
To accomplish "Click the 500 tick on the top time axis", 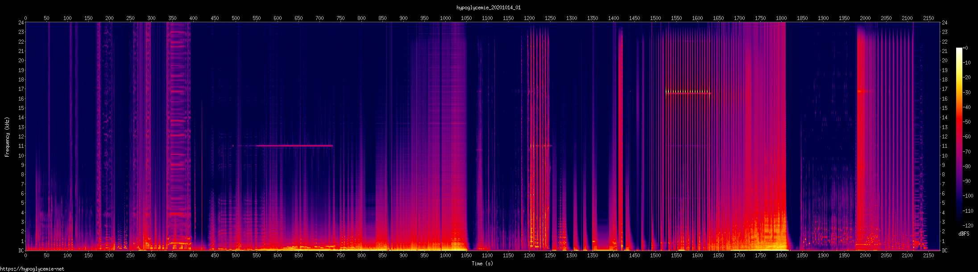I will 236,18.
